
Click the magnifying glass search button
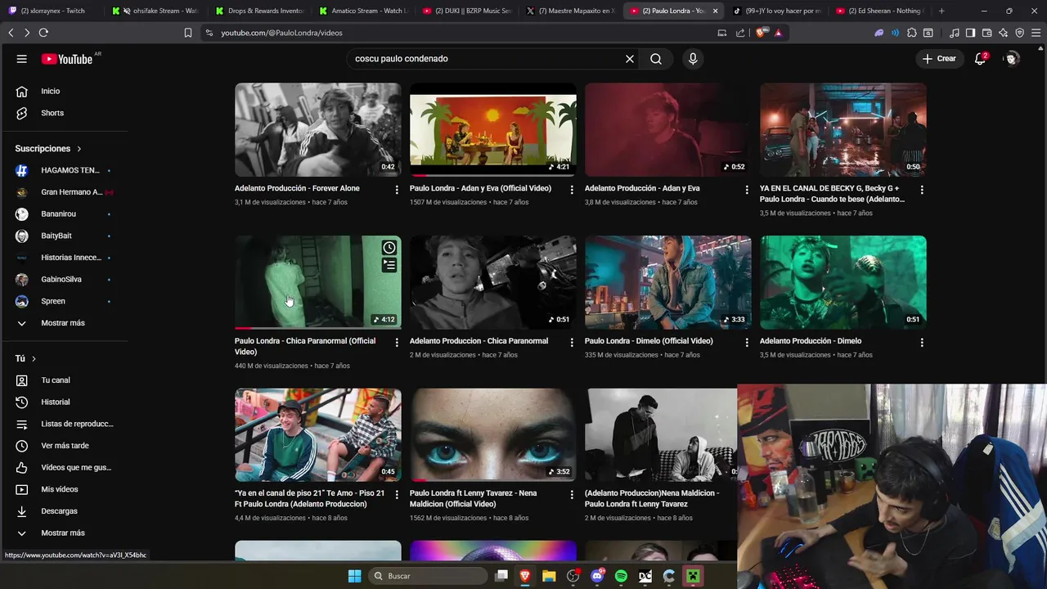[656, 59]
